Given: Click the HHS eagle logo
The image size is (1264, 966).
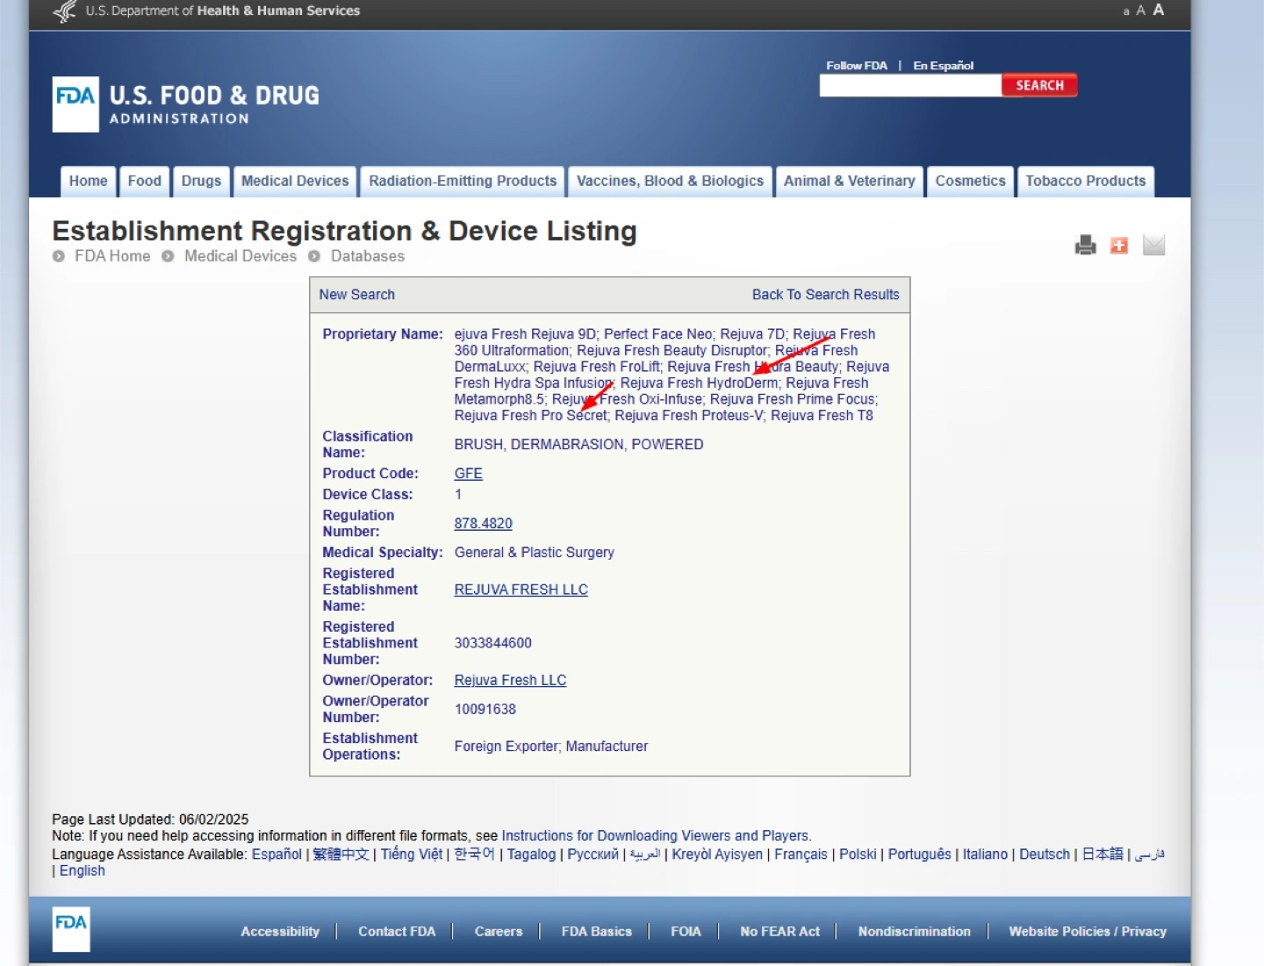Looking at the screenshot, I should point(65,11).
